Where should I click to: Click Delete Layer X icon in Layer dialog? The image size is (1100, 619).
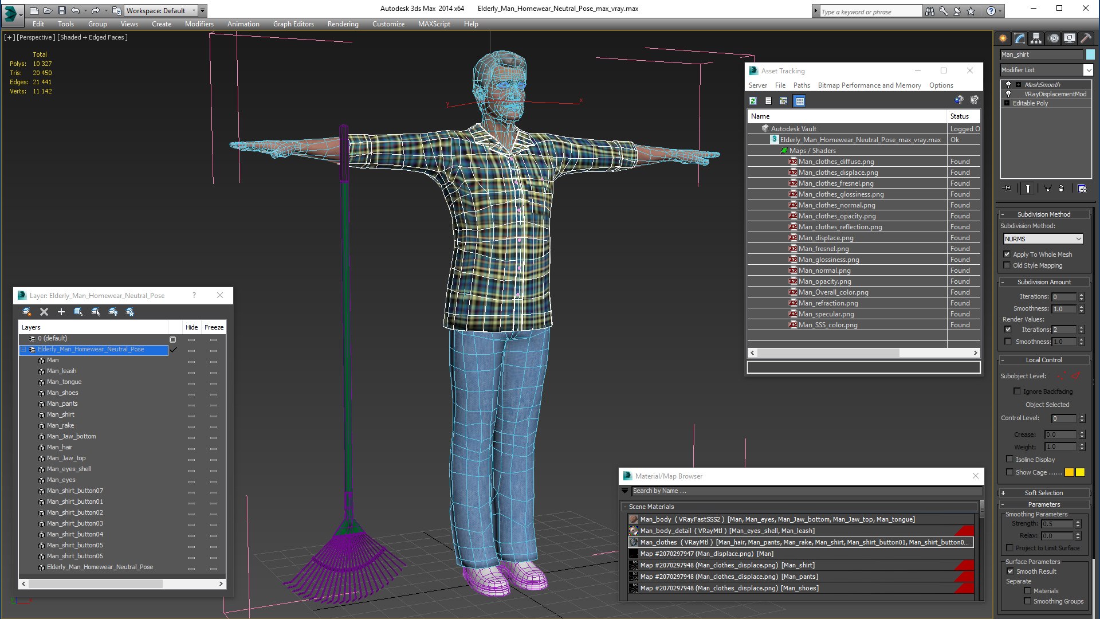tap(44, 312)
